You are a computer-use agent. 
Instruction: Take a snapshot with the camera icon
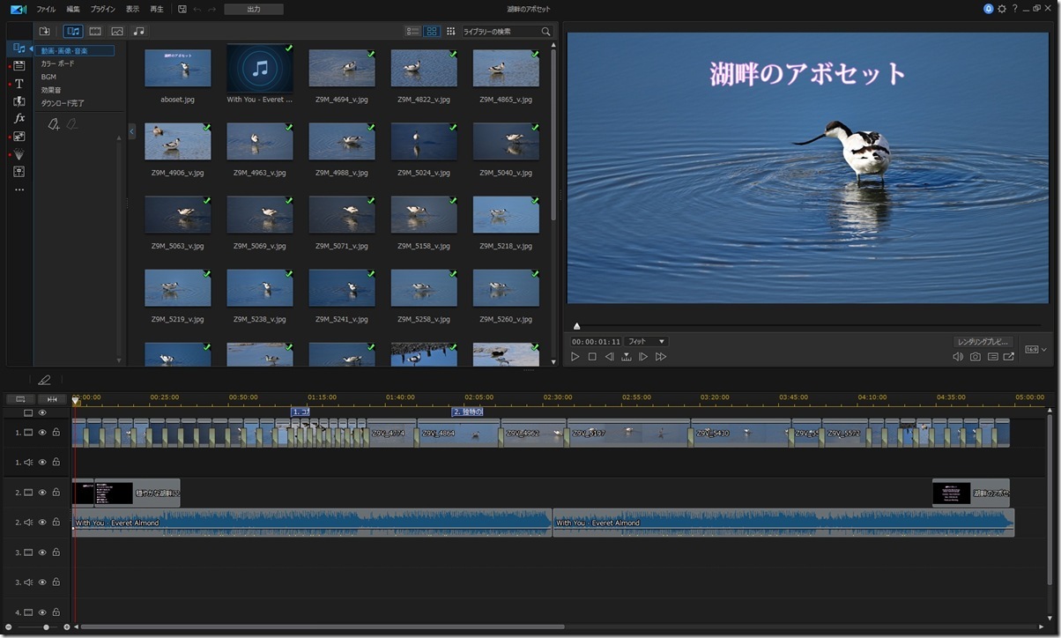974,356
